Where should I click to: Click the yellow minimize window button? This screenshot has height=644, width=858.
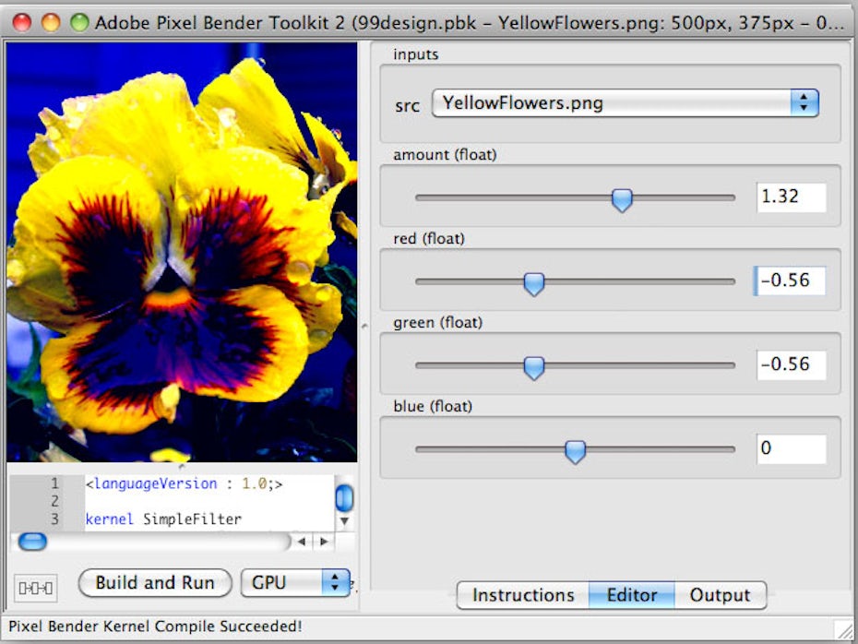pyautogui.click(x=51, y=22)
